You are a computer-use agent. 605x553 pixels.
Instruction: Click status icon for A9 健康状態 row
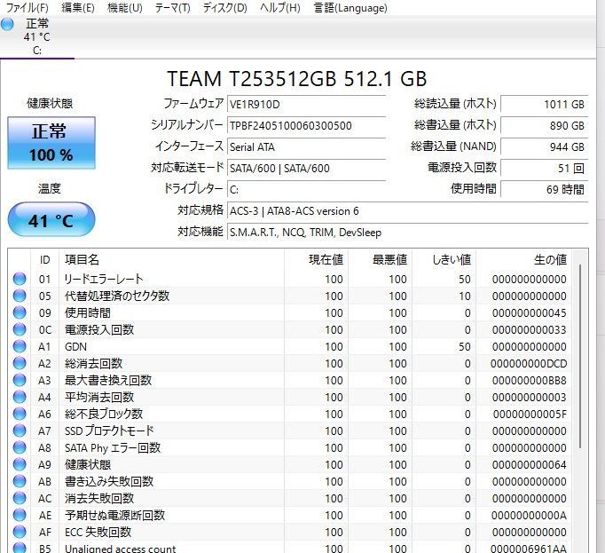point(20,464)
